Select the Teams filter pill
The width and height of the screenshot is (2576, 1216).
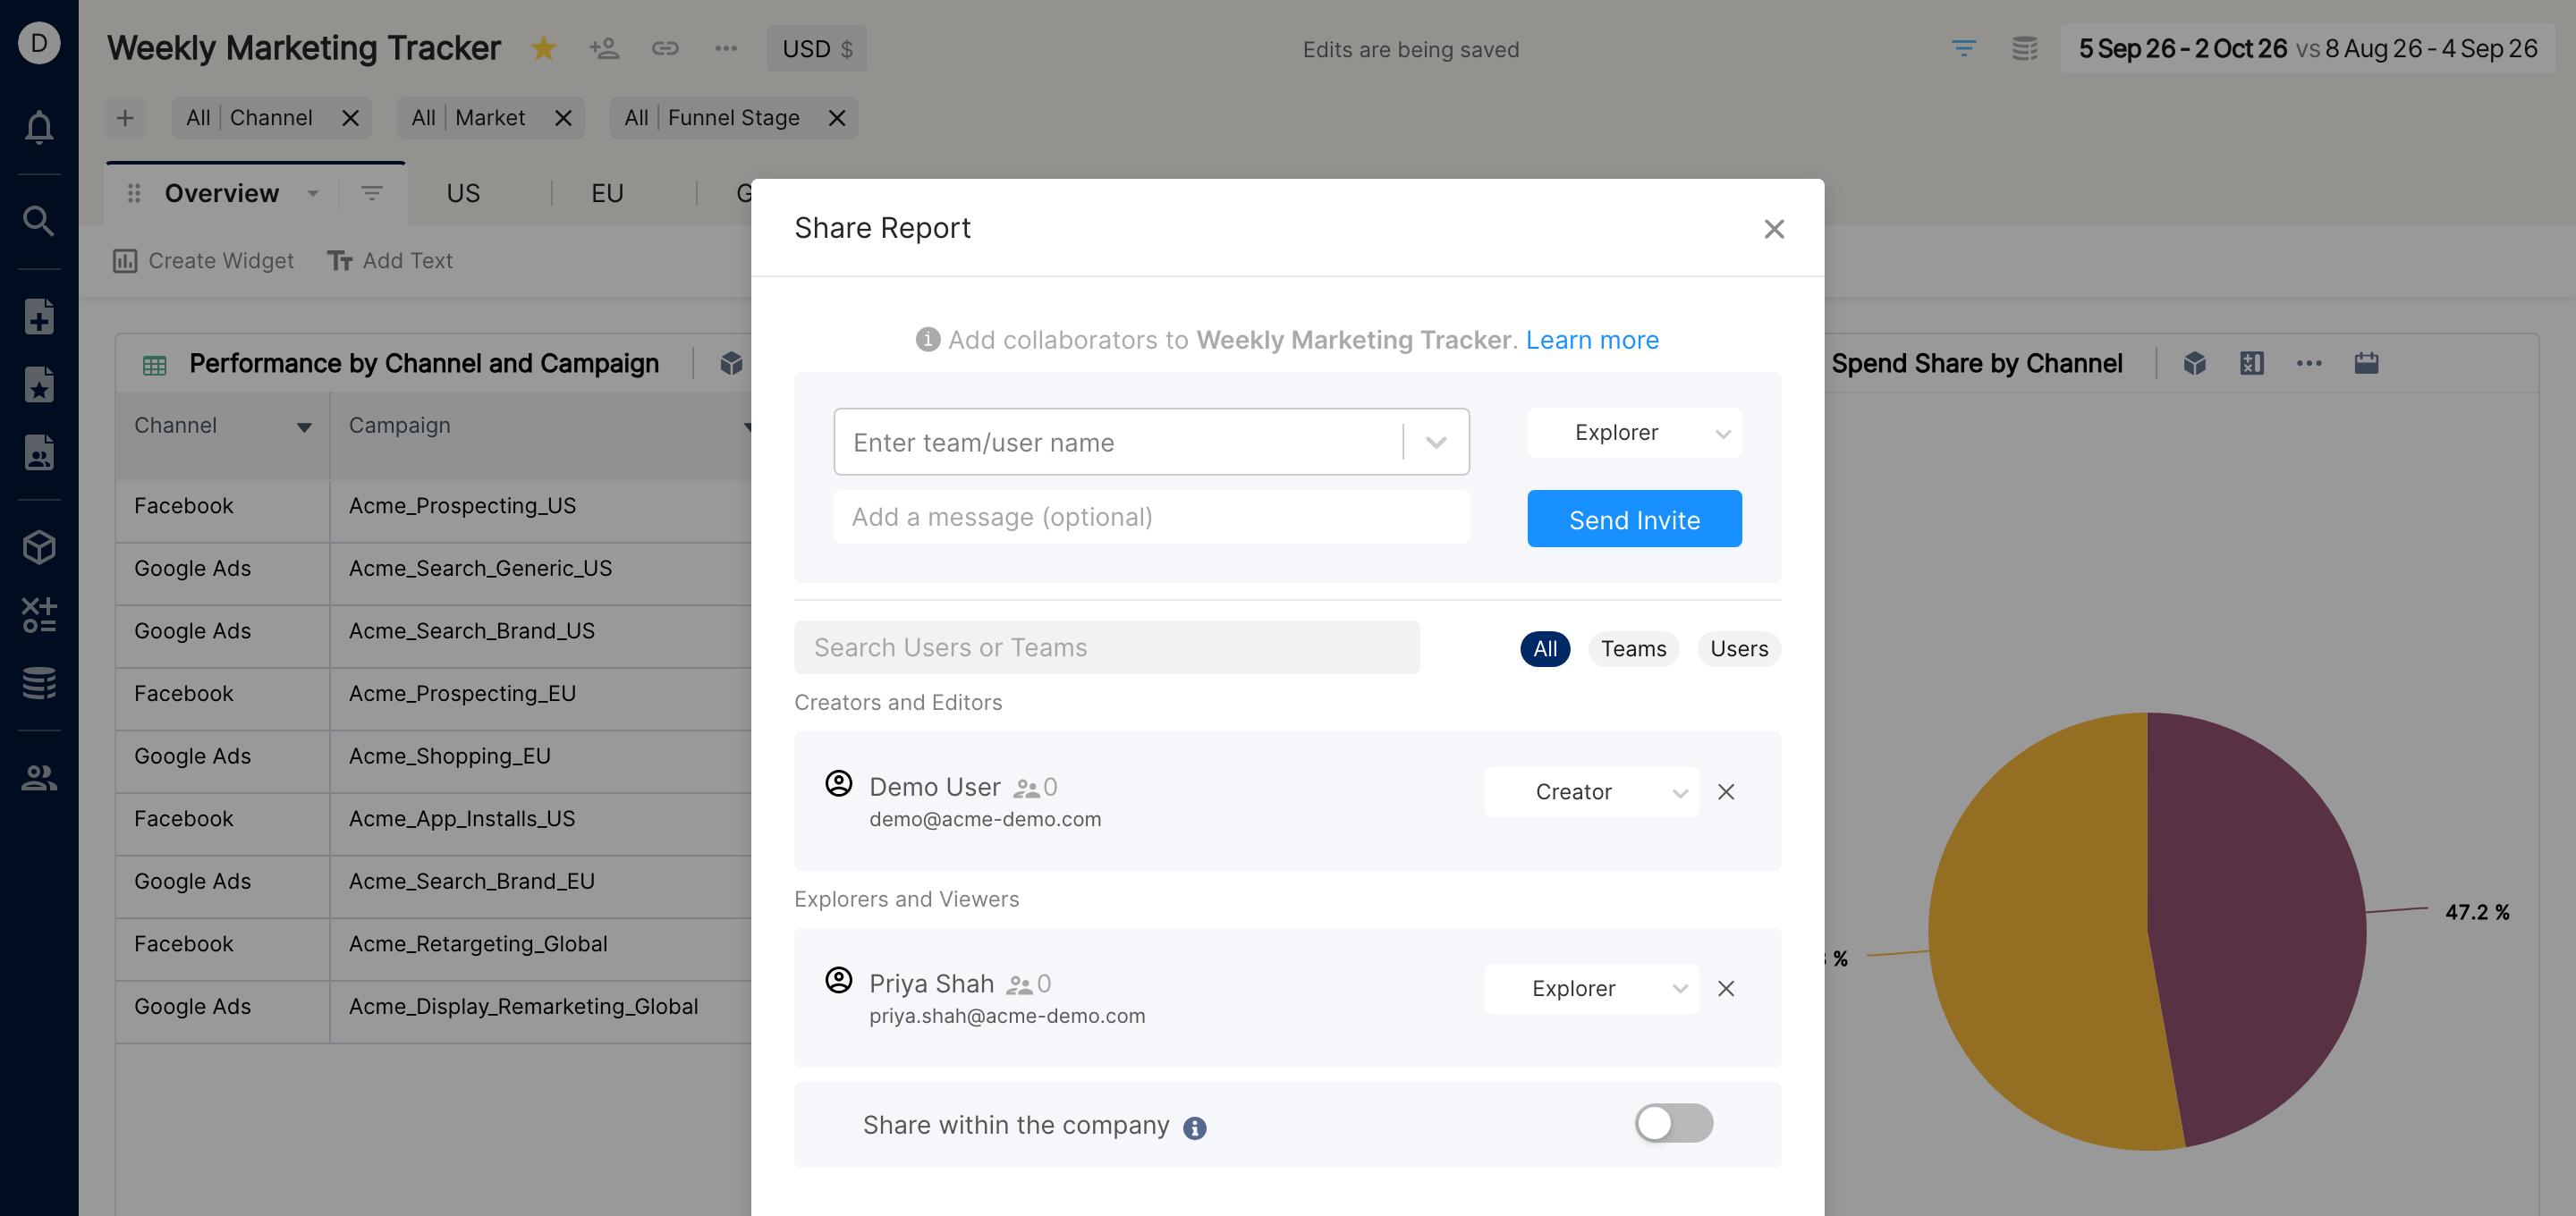click(1633, 649)
